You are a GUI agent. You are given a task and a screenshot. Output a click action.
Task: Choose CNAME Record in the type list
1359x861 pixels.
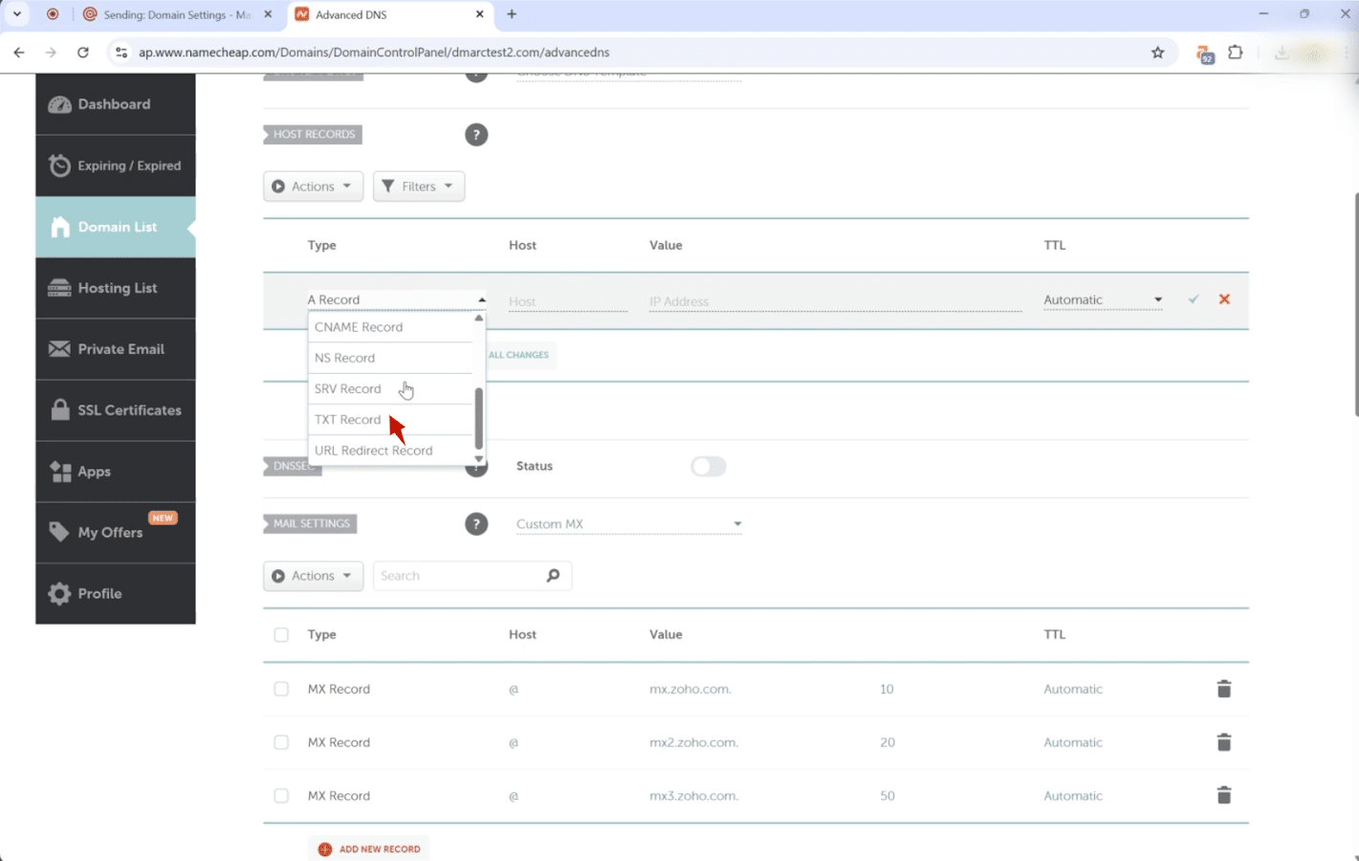tap(359, 327)
